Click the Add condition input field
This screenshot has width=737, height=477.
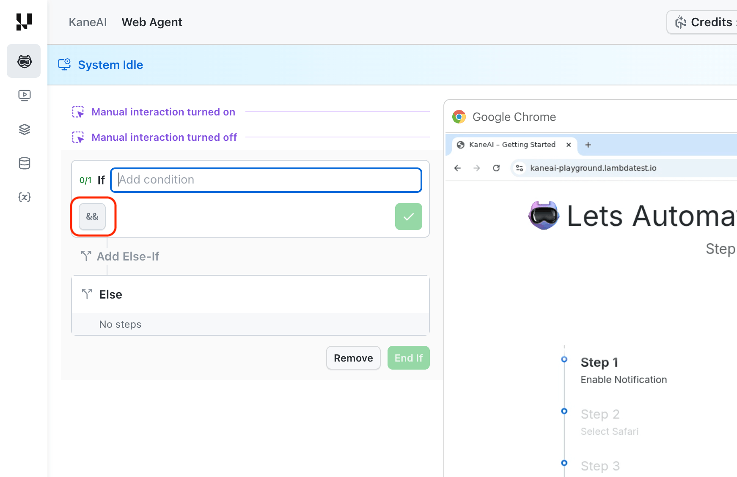pos(267,180)
